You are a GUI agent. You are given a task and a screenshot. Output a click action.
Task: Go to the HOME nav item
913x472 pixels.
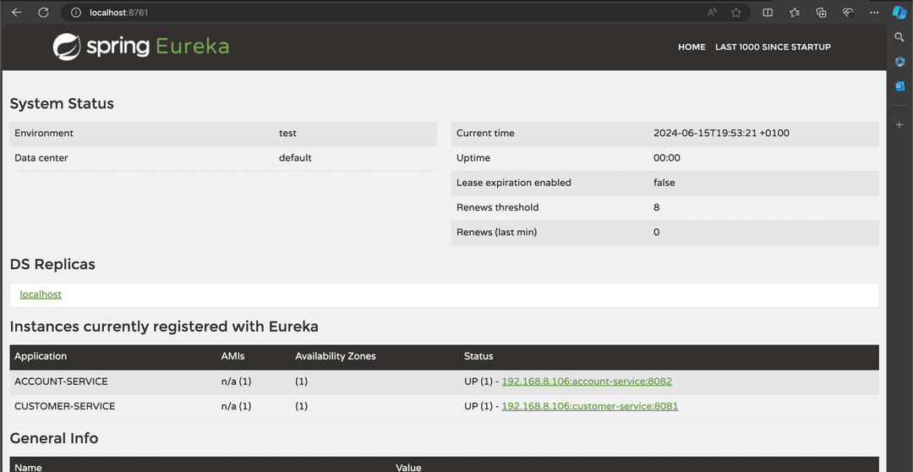(692, 47)
